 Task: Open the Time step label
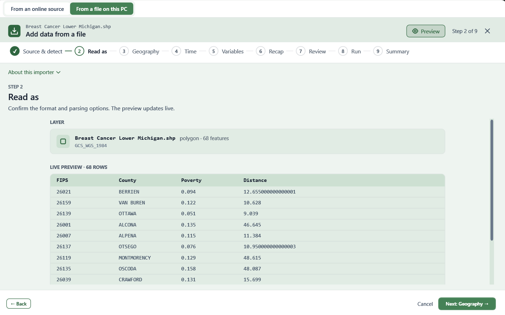pos(190,52)
